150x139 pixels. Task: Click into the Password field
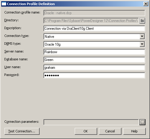[94, 75]
